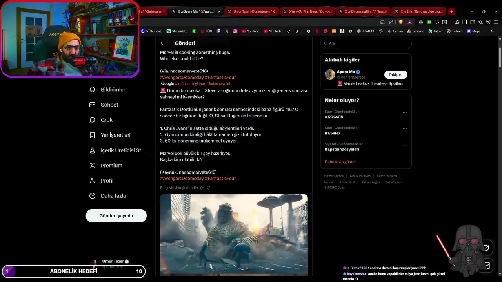Click the #FantasticFour hashtag in the translated text

point(220,179)
